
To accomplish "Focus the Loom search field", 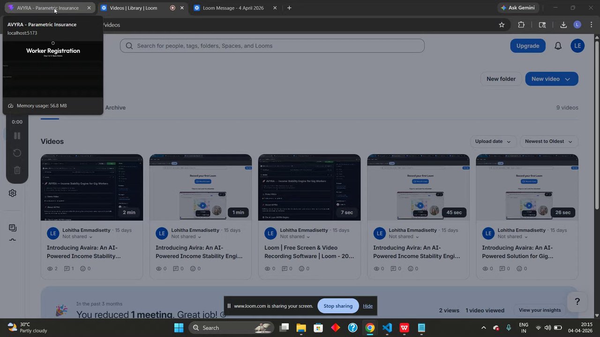I will click(272, 46).
